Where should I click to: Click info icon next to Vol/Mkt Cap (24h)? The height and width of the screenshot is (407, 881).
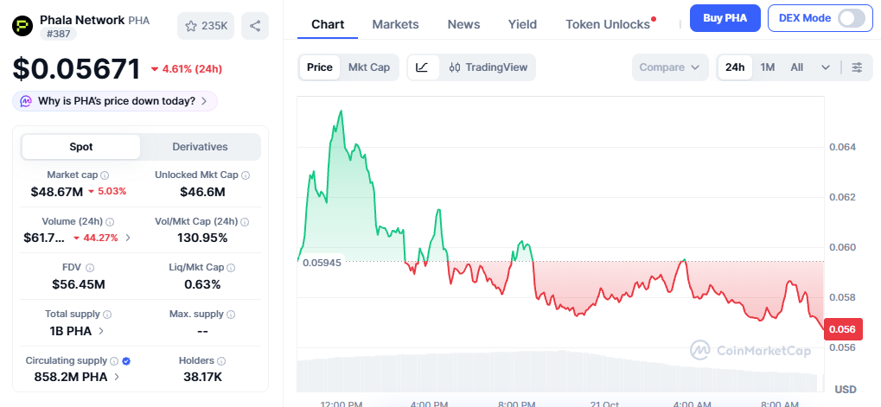coord(245,222)
